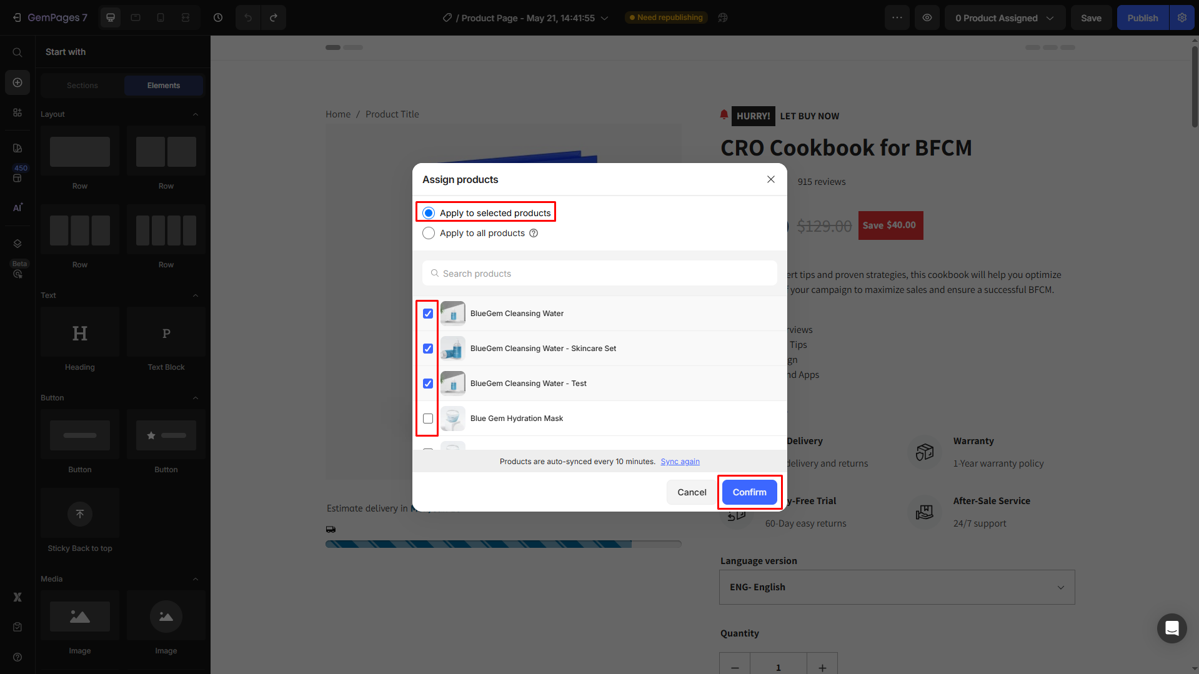Switch to mobile preview mode
This screenshot has width=1199, height=674.
[160, 17]
